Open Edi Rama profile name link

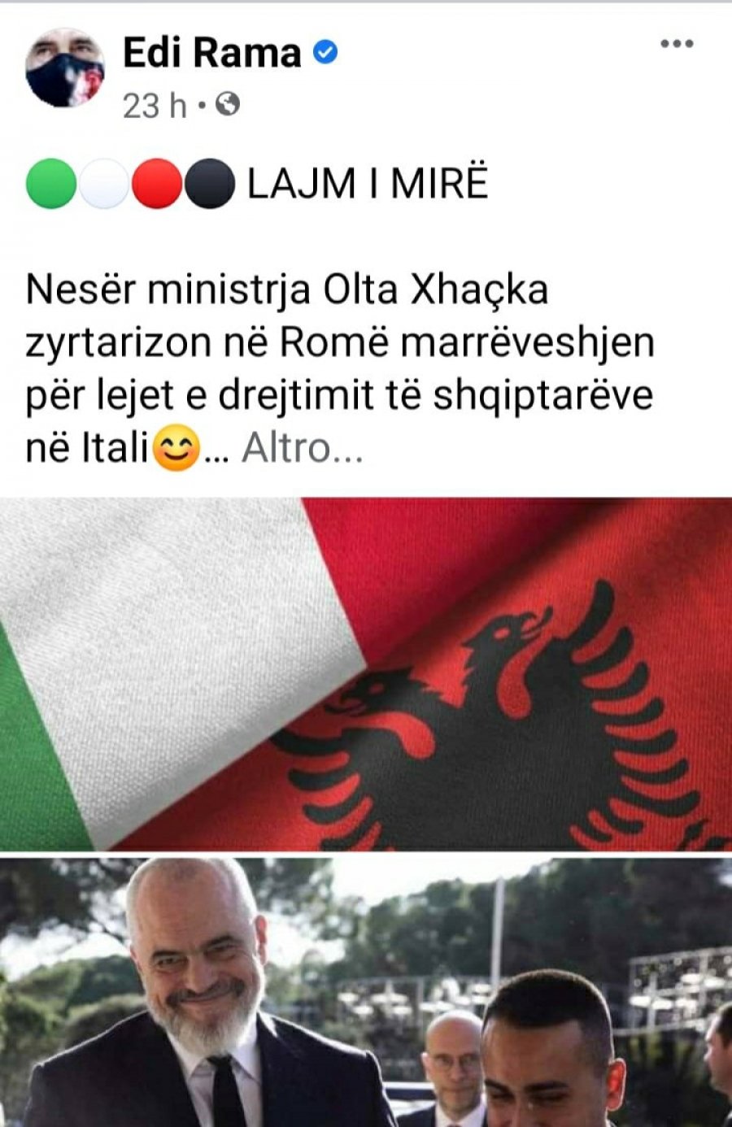tap(212, 53)
